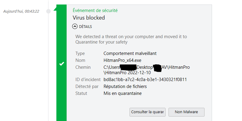Click the threat detected description text
242x121 pixels.
click(131, 39)
